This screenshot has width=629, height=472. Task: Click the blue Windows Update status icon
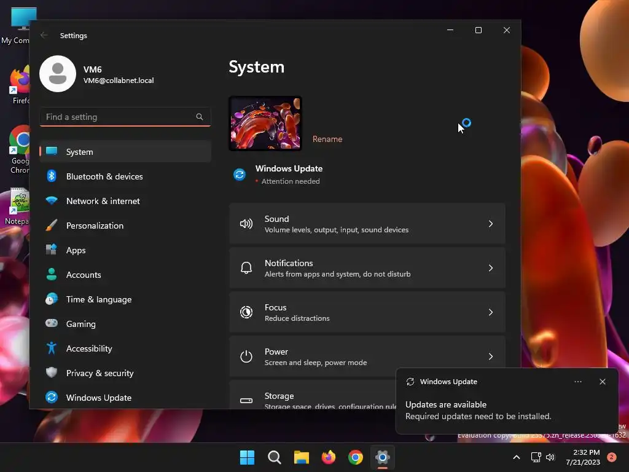(240, 175)
